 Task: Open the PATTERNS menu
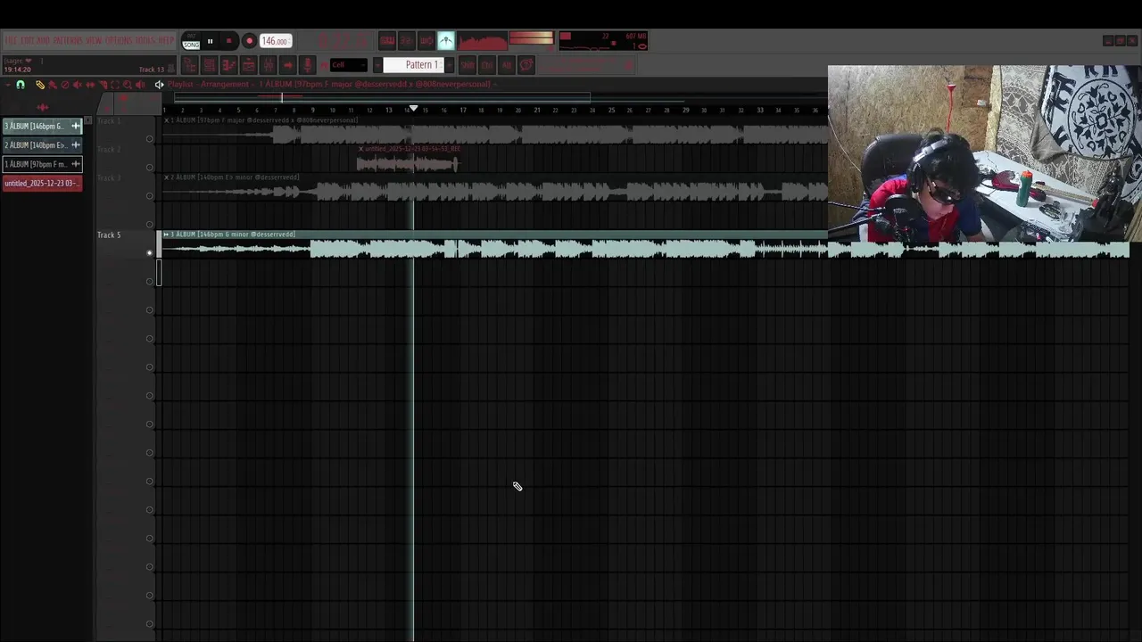pos(68,40)
